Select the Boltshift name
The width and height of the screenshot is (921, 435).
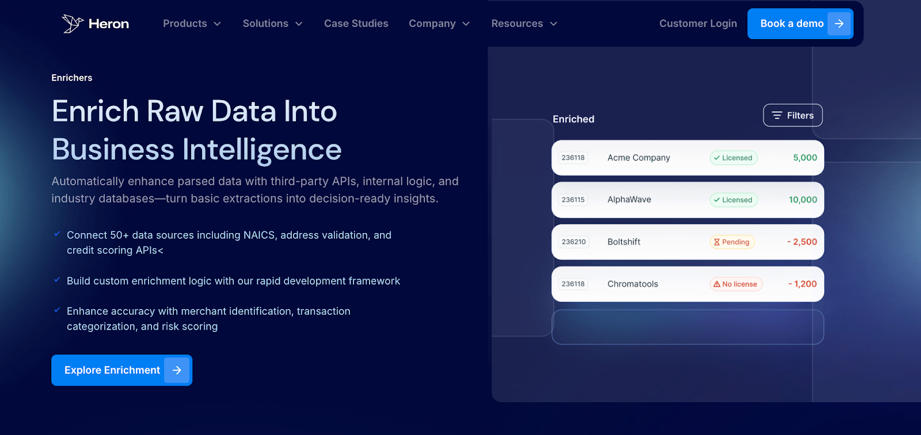(x=624, y=242)
